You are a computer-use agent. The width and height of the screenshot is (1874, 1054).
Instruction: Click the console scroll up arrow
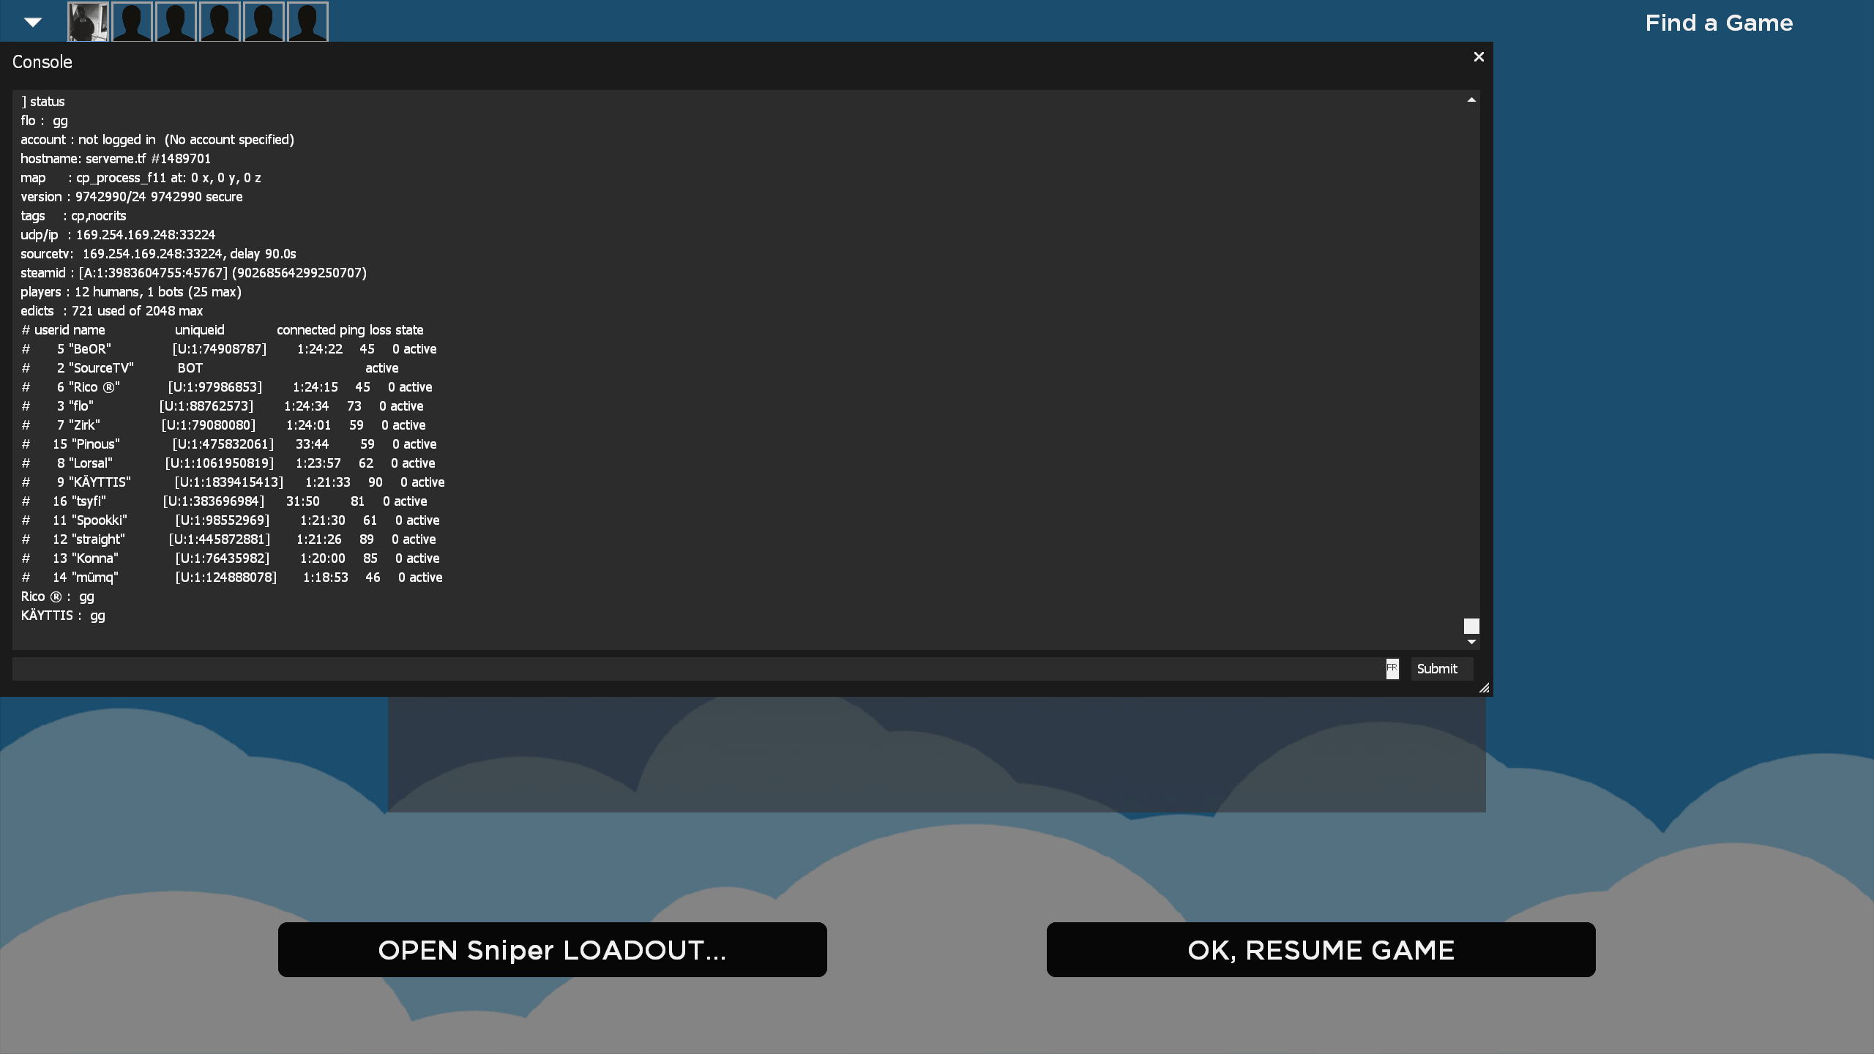(x=1471, y=100)
